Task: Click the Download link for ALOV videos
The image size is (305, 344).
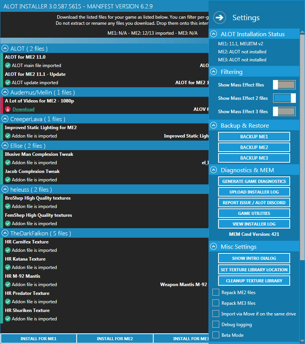Action: coord(24,109)
